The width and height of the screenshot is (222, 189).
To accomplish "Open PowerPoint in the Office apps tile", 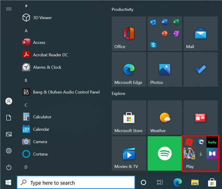I will [164, 34].
